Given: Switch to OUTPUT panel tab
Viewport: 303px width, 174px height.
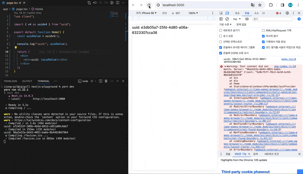Looking at the screenshot, I should [x=27, y=81].
